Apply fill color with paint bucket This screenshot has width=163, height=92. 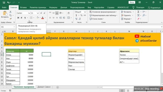coord(37,18)
